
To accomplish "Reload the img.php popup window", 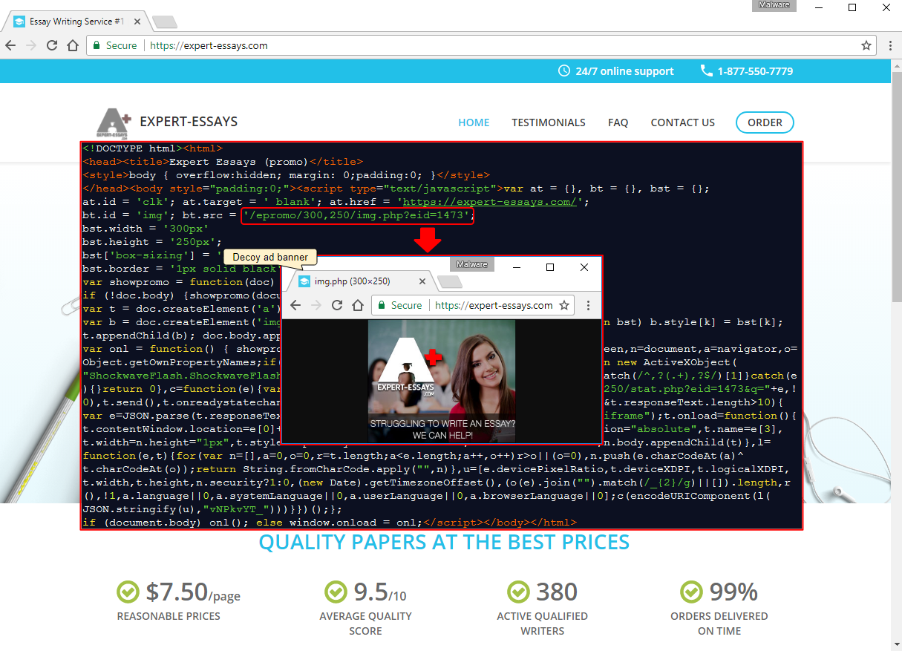I will point(337,305).
